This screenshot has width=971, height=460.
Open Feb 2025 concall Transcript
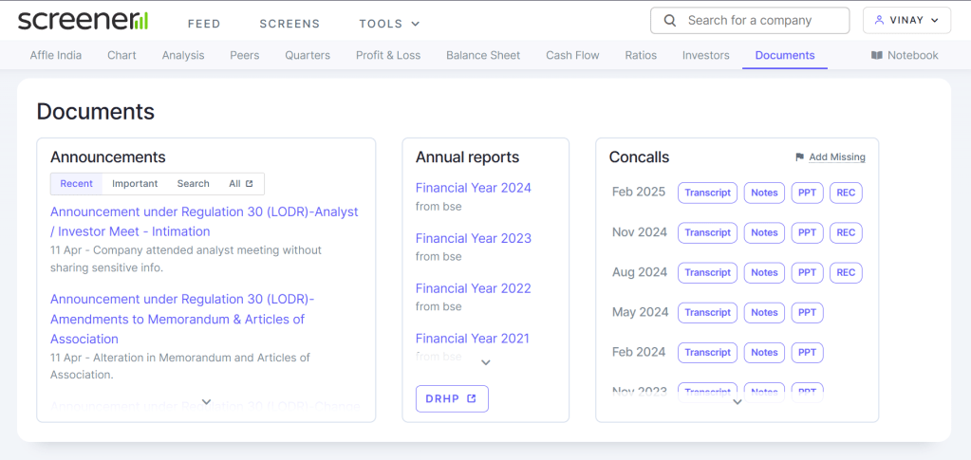point(707,193)
